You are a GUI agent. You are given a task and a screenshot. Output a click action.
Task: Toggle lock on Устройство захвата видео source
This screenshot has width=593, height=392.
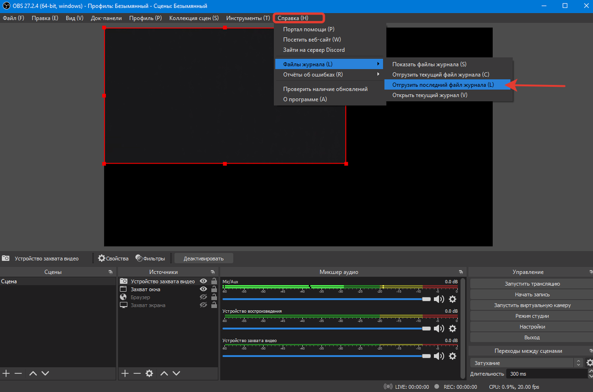click(x=214, y=281)
